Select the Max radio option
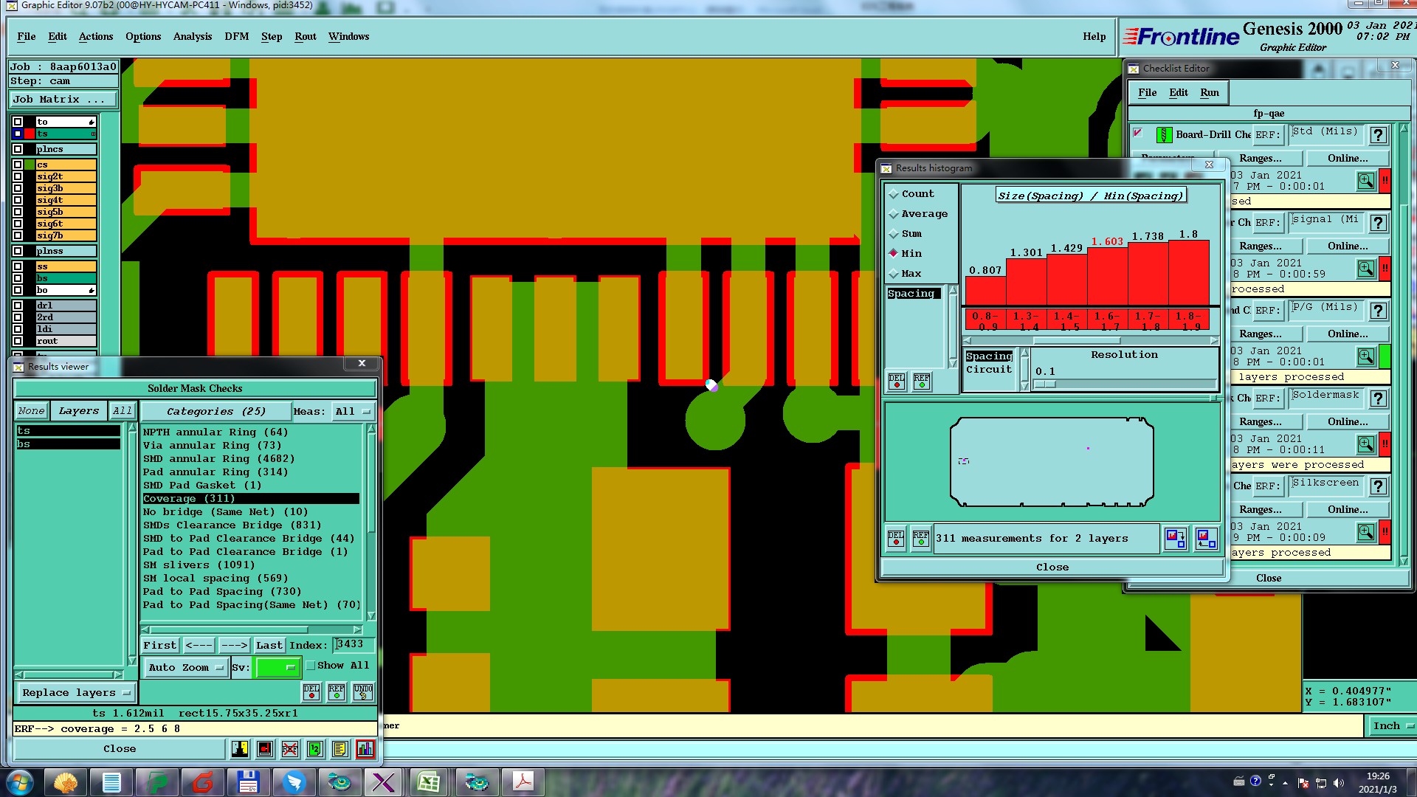The height and width of the screenshot is (797, 1417). click(x=894, y=274)
